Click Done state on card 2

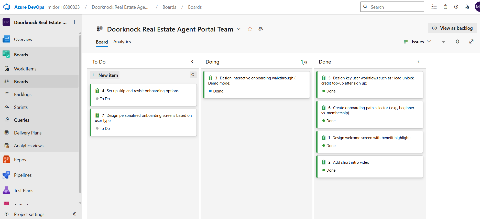[329, 170]
